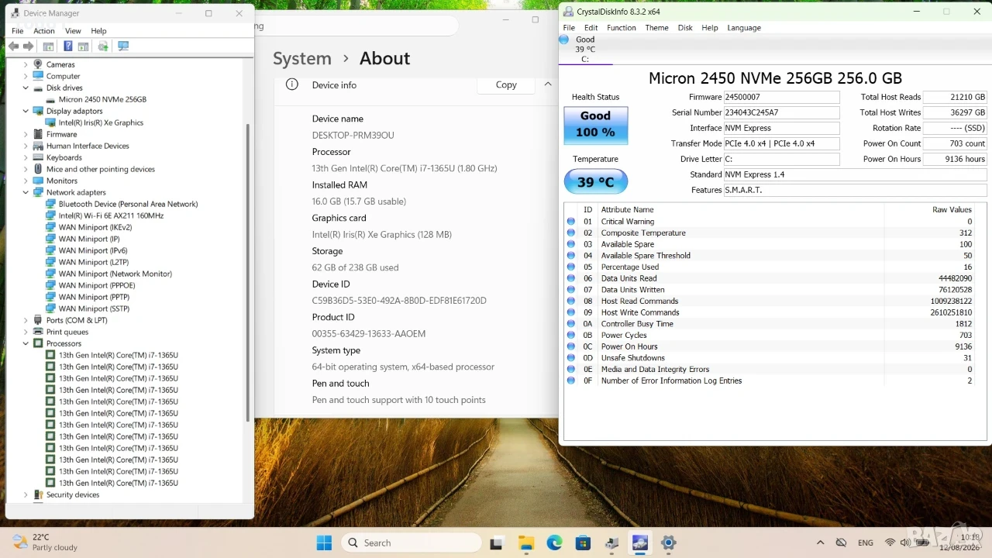Expand the Print queues category
Image resolution: width=992 pixels, height=558 pixels.
[x=26, y=332]
